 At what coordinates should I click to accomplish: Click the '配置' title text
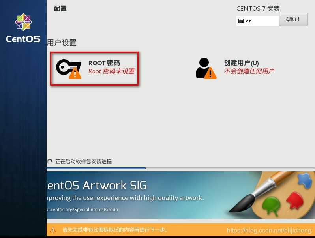click(60, 8)
